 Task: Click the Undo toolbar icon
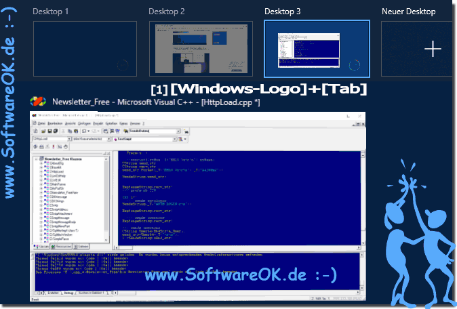coord(84,131)
